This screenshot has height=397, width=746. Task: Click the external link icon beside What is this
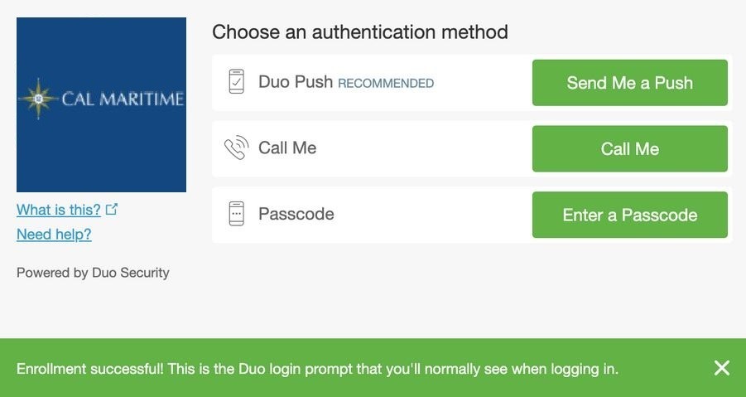(111, 209)
